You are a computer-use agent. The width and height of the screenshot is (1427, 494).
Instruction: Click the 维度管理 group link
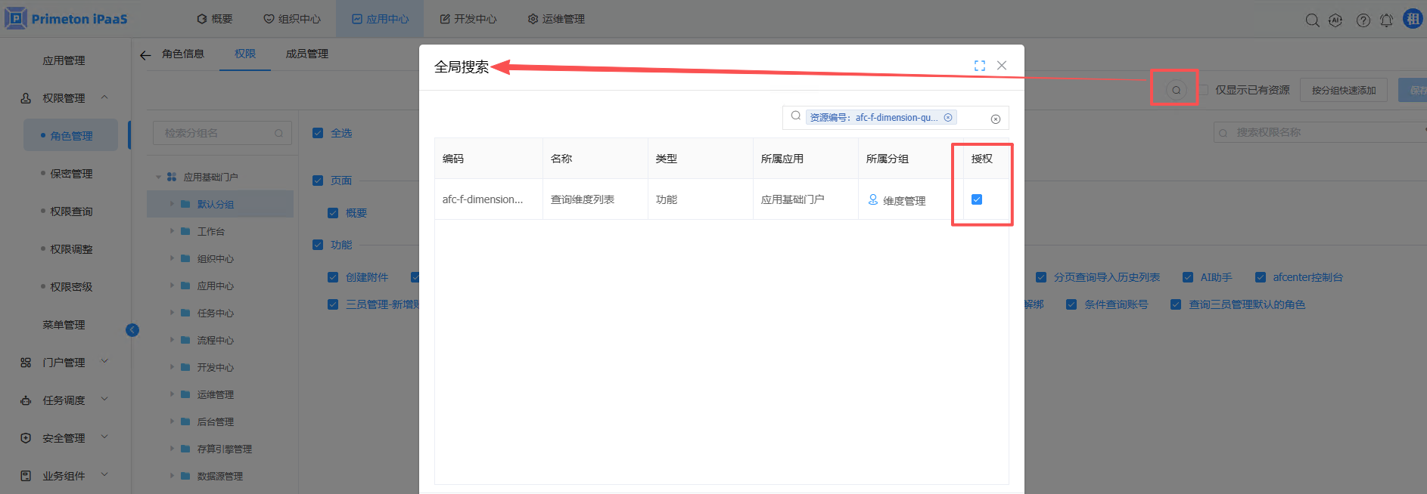[903, 200]
